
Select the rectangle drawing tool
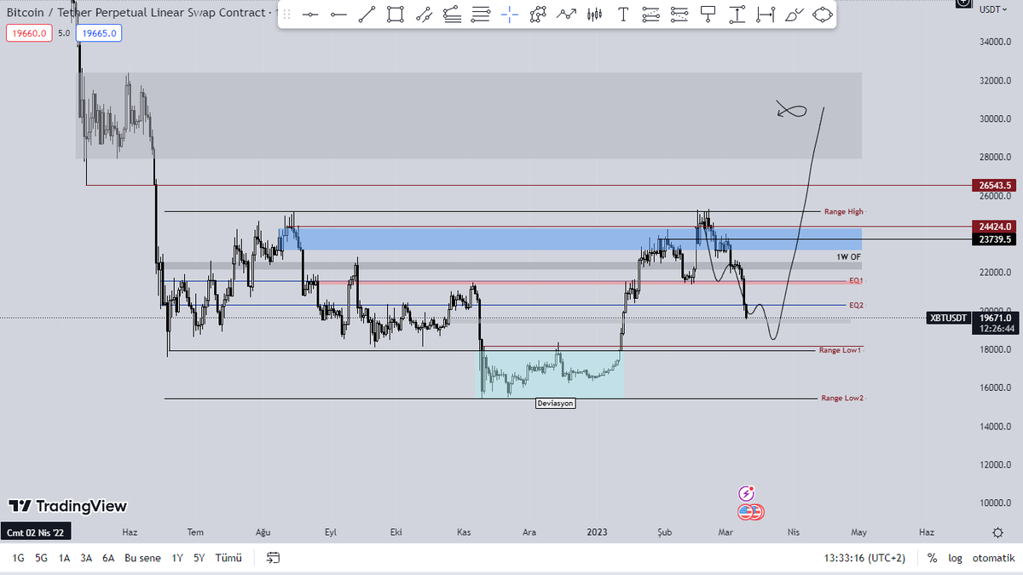click(395, 14)
